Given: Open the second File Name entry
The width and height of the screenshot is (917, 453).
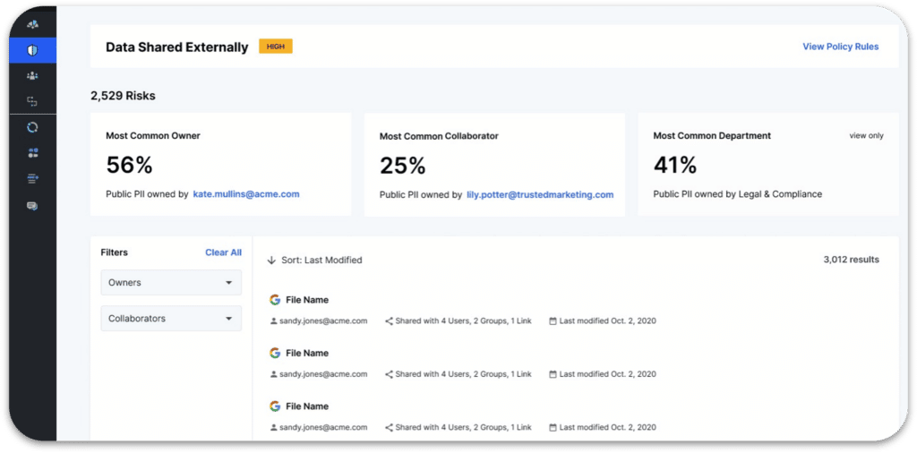Looking at the screenshot, I should [x=307, y=353].
